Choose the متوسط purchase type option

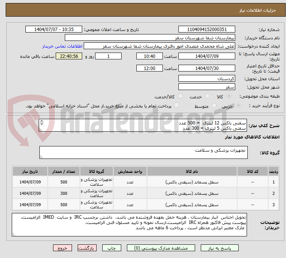tap(215, 106)
